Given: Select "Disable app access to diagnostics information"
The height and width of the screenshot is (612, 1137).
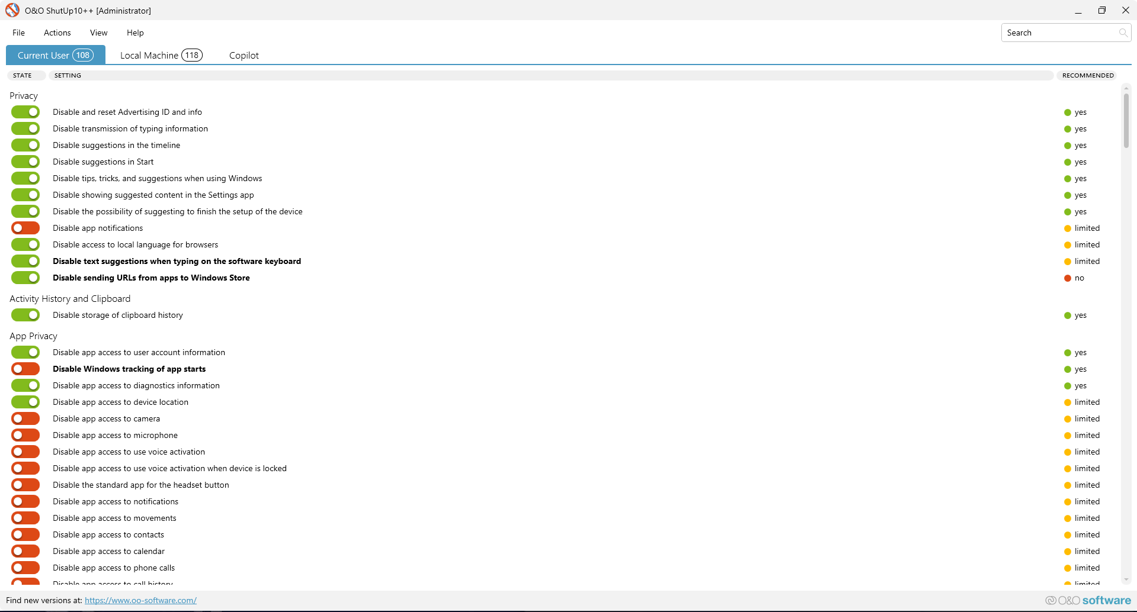Looking at the screenshot, I should point(136,385).
